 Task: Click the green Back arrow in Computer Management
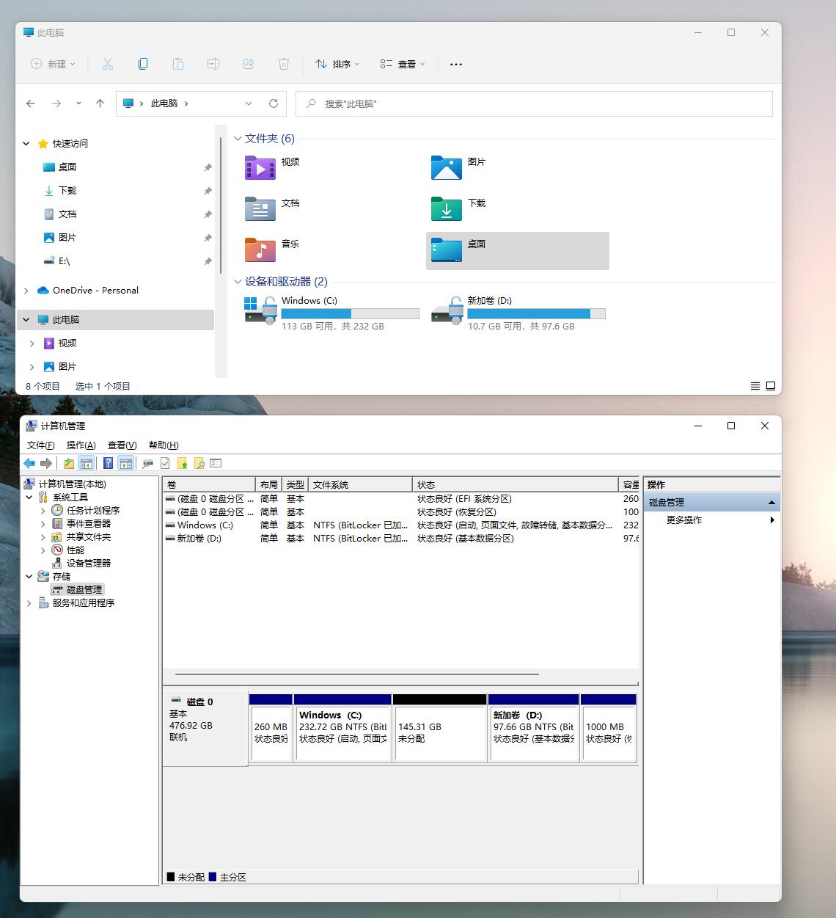pyautogui.click(x=29, y=463)
